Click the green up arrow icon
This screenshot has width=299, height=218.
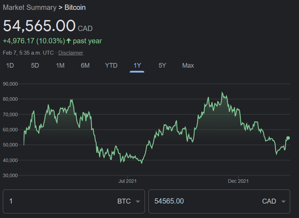pyautogui.click(x=69, y=41)
